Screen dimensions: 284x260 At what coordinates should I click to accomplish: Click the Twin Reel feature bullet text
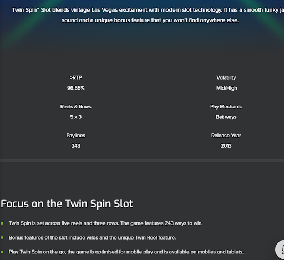pyautogui.click(x=92, y=237)
